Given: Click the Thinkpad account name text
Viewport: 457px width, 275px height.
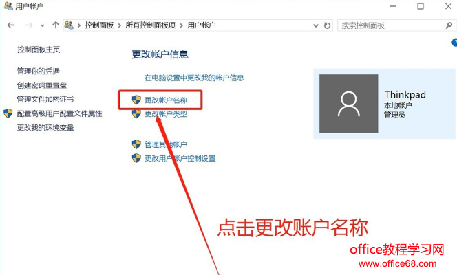Looking at the screenshot, I should (x=405, y=95).
